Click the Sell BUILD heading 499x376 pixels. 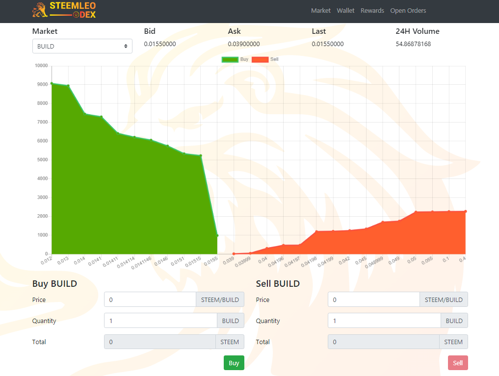pyautogui.click(x=278, y=283)
